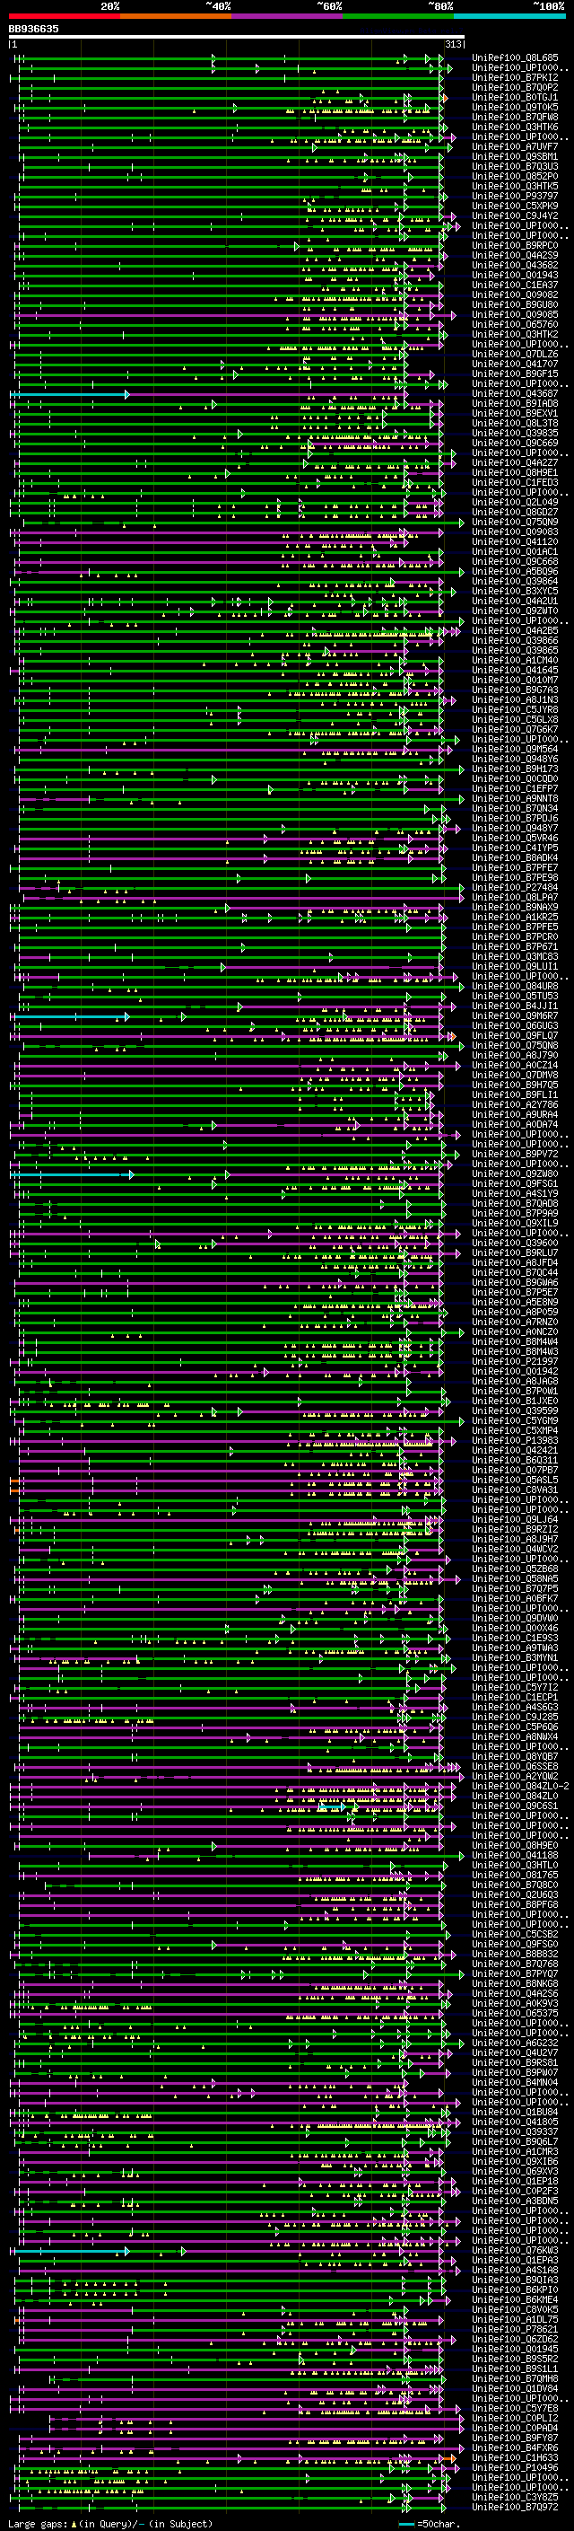Select the UniRef100_A0BFK7 label
Viewport: 574px width, 2531px height.
(515, 1600)
